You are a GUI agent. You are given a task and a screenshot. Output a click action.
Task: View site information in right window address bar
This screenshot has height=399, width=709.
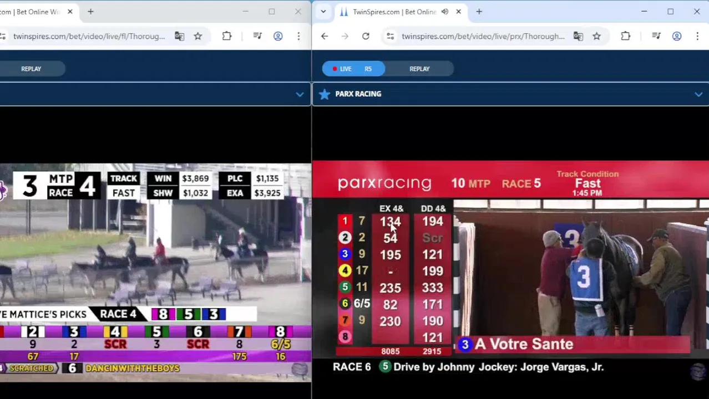tap(391, 36)
